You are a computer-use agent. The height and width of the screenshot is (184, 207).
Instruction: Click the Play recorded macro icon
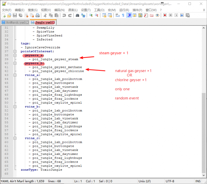pos(177,15)
